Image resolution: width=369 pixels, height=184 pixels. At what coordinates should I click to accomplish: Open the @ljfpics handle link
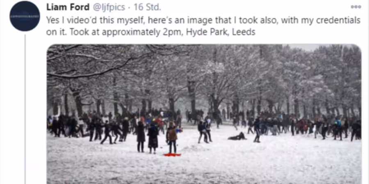[109, 7]
